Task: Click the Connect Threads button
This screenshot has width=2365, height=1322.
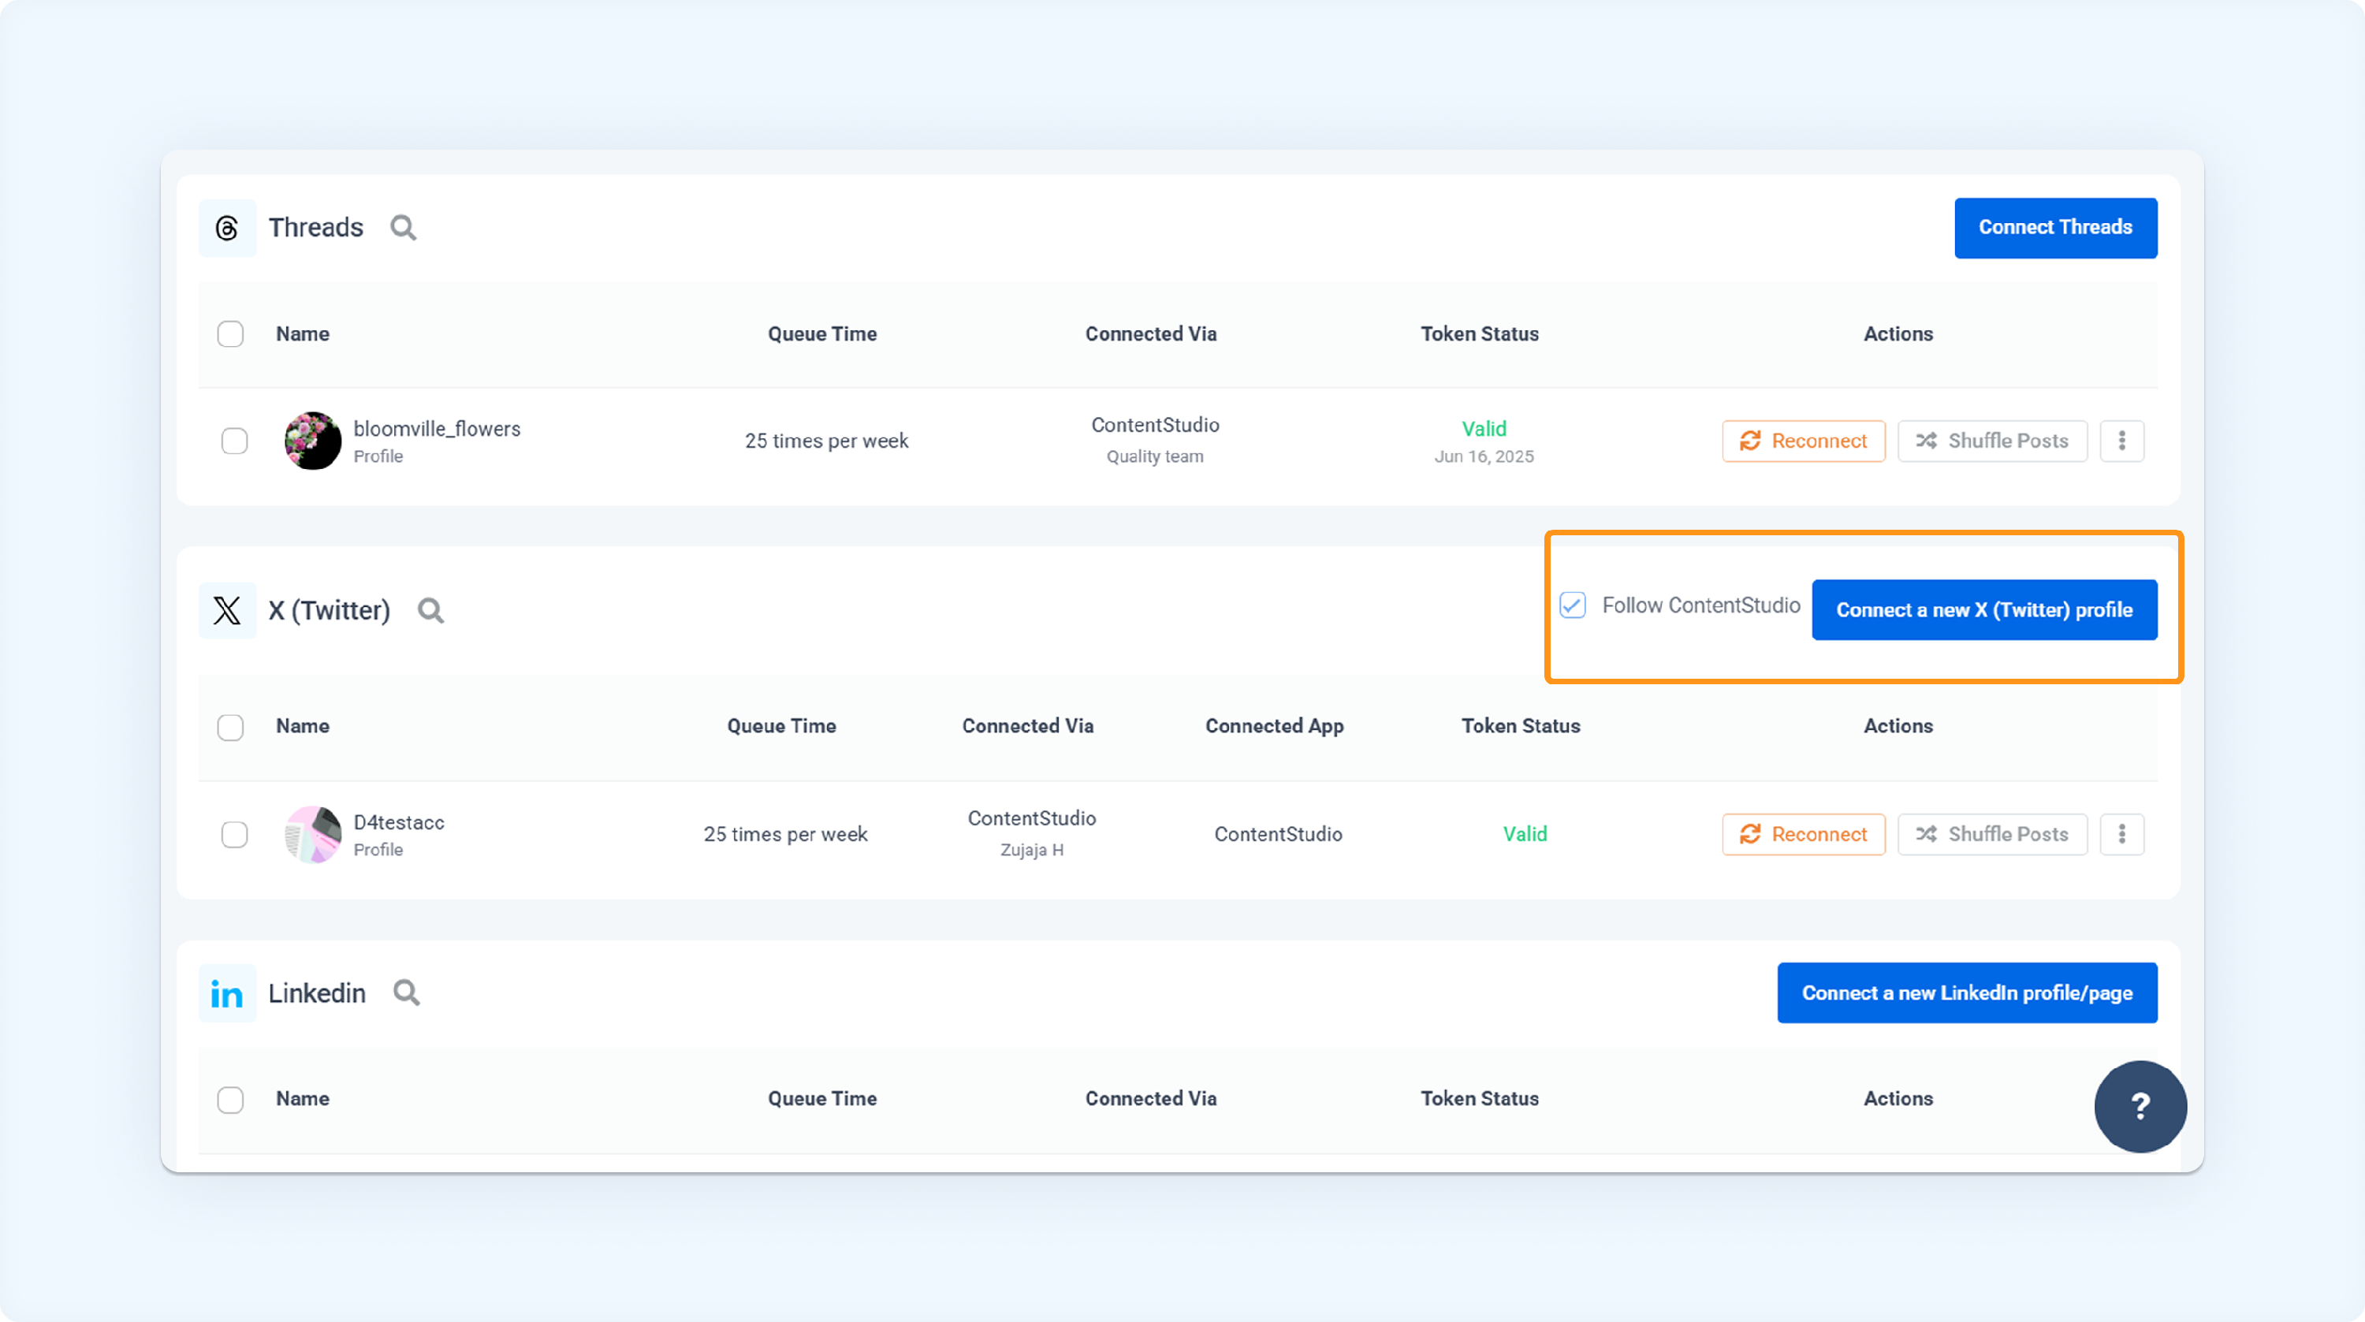Action: (2056, 228)
